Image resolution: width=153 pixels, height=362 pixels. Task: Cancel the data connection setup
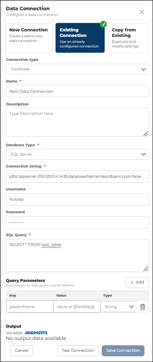coord(22,351)
